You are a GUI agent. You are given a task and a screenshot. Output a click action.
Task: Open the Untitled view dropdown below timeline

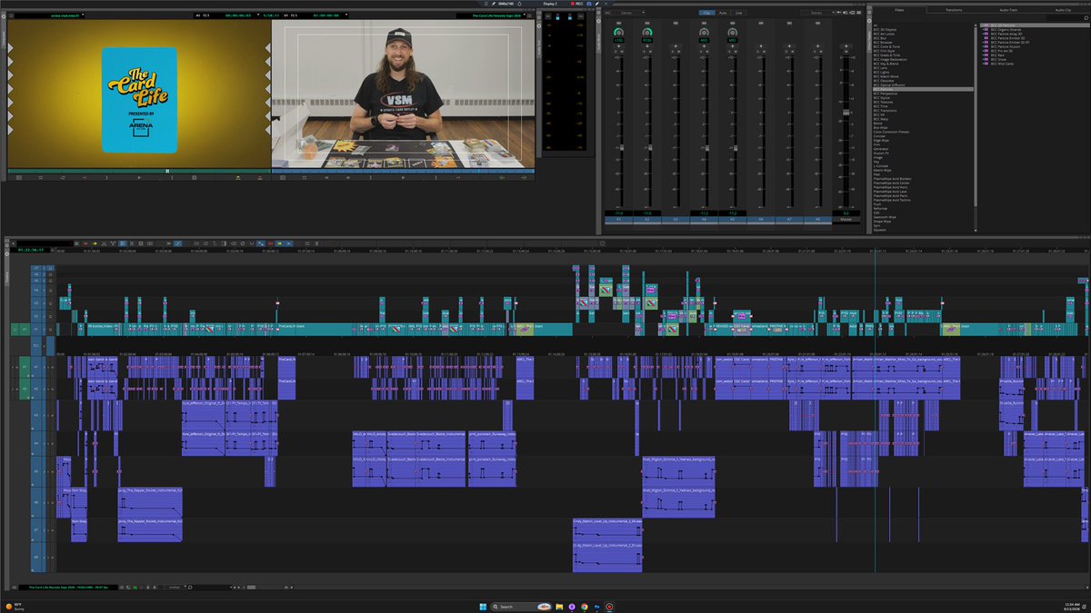[176, 588]
